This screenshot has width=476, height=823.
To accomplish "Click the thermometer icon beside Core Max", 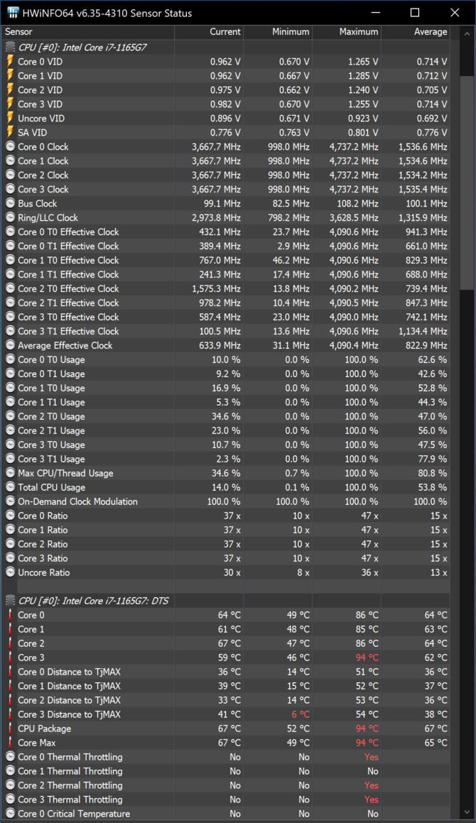I will pyautogui.click(x=10, y=742).
